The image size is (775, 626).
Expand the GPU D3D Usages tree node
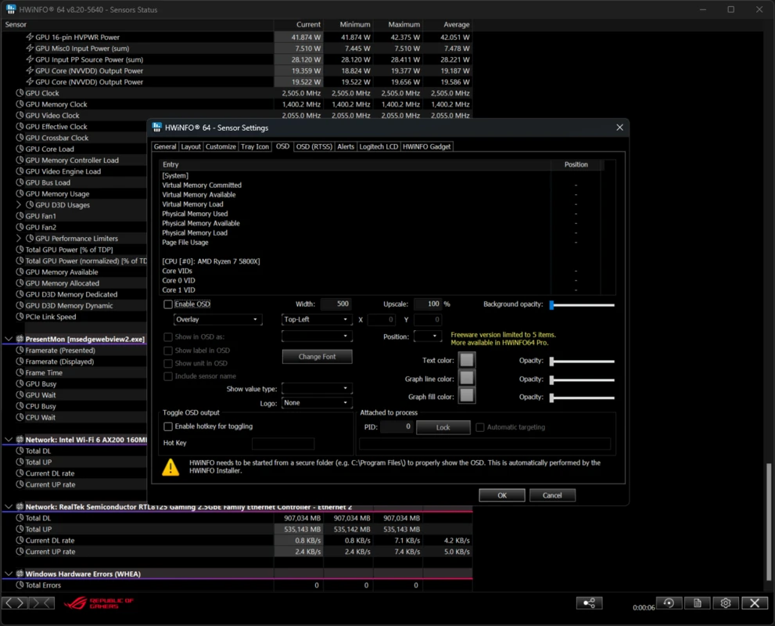(x=19, y=205)
